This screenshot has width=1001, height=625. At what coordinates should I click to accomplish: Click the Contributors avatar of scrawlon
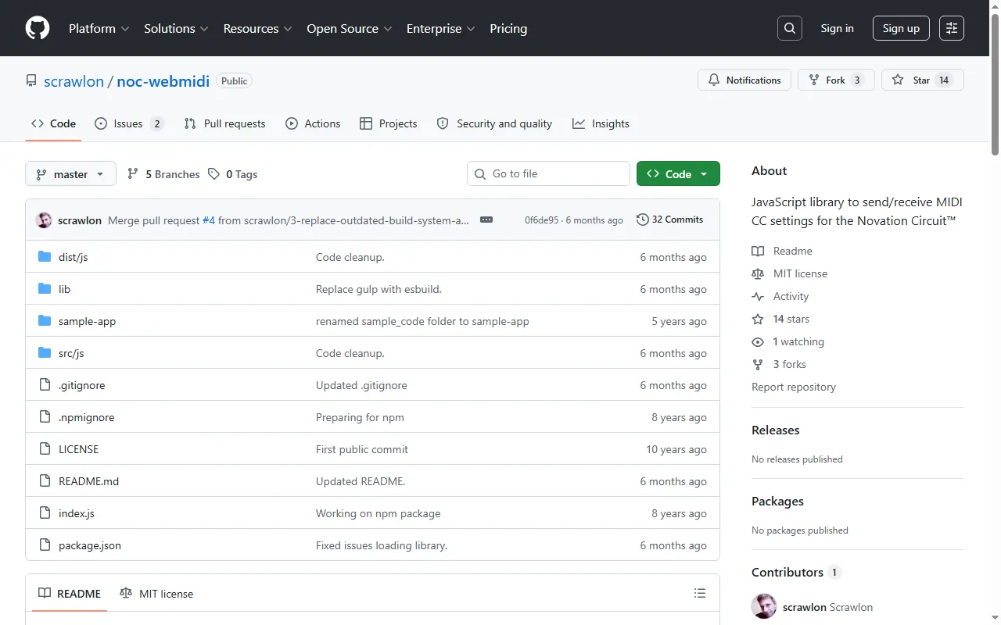(x=764, y=606)
